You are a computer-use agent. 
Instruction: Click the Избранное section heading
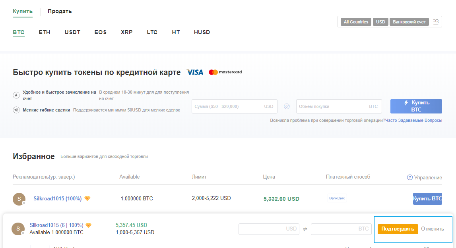[x=34, y=156]
